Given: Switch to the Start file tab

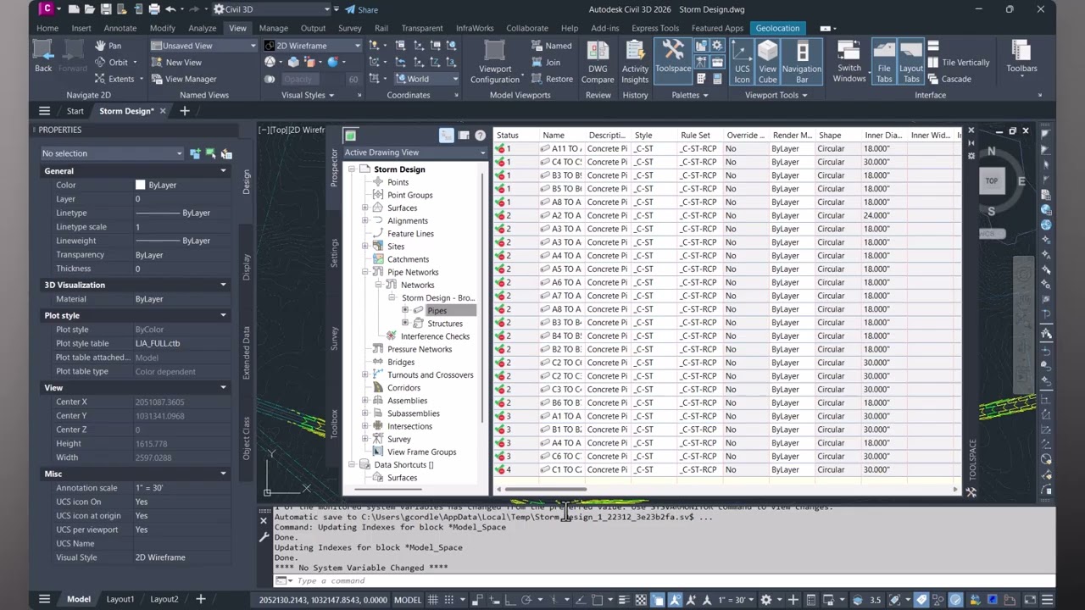Looking at the screenshot, I should click(75, 111).
